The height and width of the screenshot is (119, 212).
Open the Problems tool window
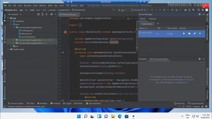(42, 103)
